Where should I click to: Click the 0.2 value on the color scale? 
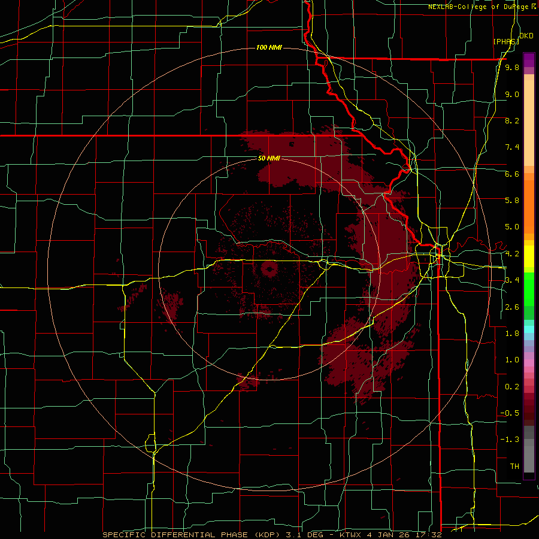512,387
